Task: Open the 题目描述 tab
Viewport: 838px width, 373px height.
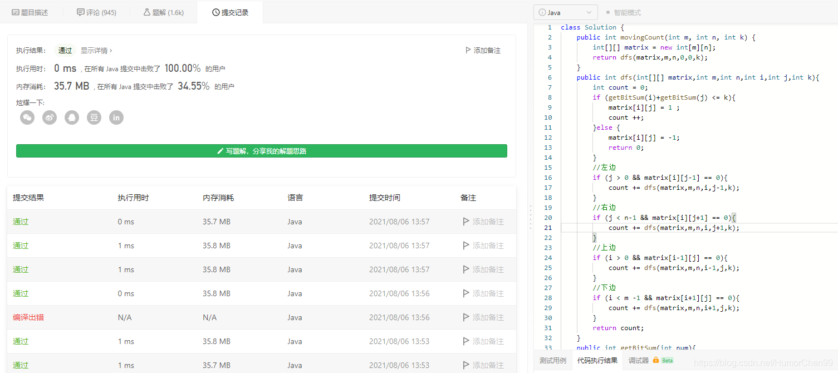Action: click(30, 12)
